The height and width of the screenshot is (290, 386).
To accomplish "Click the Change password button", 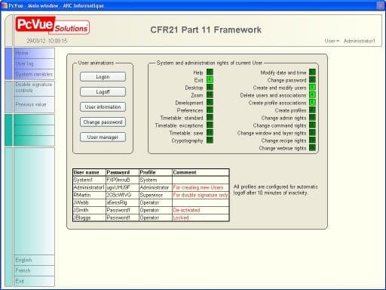I will point(103,122).
